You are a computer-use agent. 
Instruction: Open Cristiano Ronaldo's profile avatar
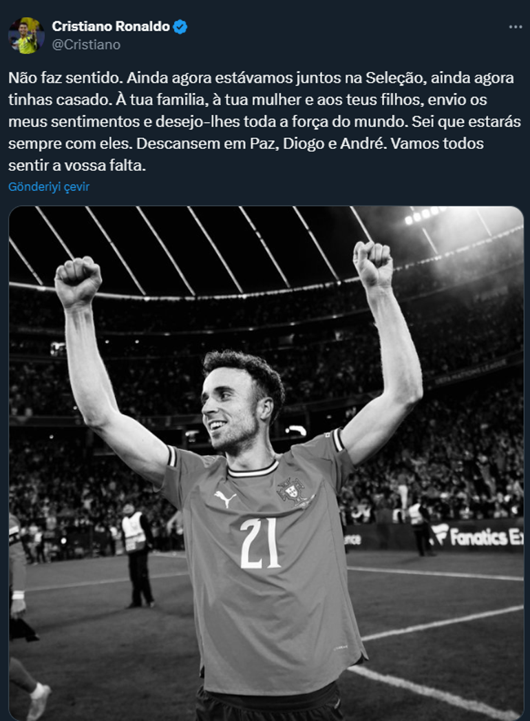pos(26,35)
